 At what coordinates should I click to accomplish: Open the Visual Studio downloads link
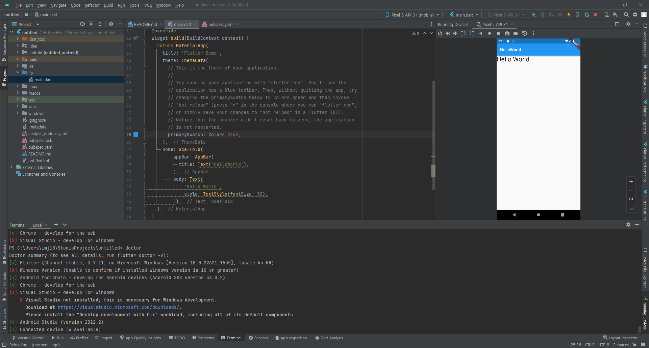(x=118, y=307)
